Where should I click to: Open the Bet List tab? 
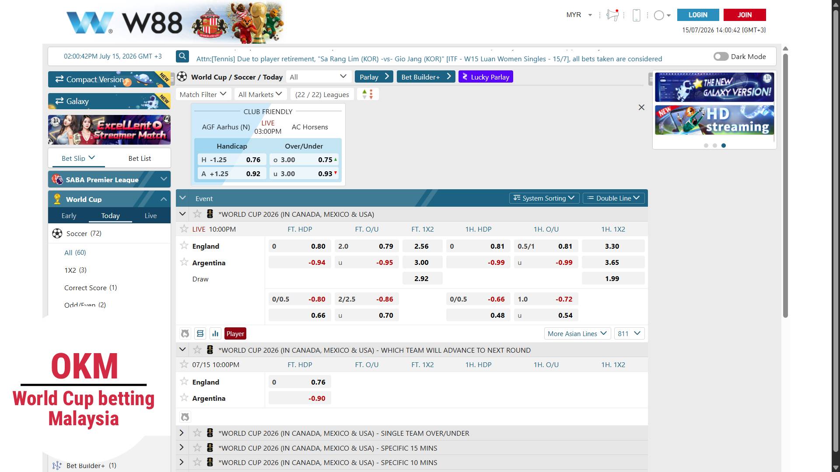[x=140, y=158]
